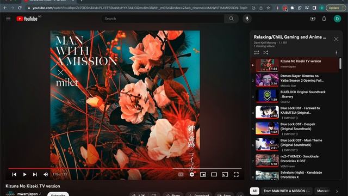Open player settings gear
Screen dimensions: 348x196
click(192, 174)
